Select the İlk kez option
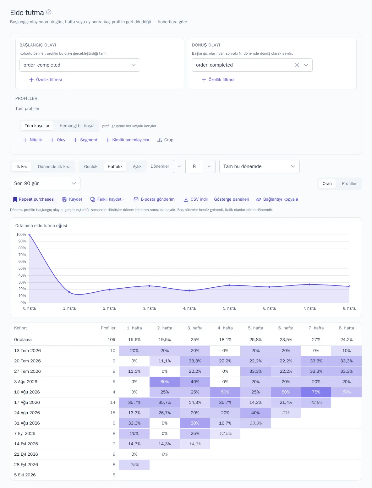This screenshot has width=372, height=488. click(x=21, y=167)
